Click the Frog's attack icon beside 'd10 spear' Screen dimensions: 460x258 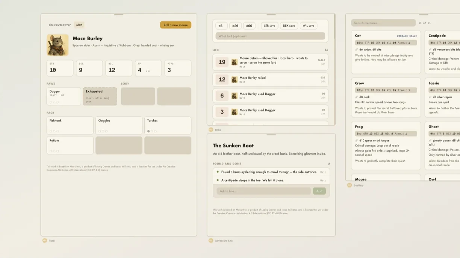tap(357, 141)
